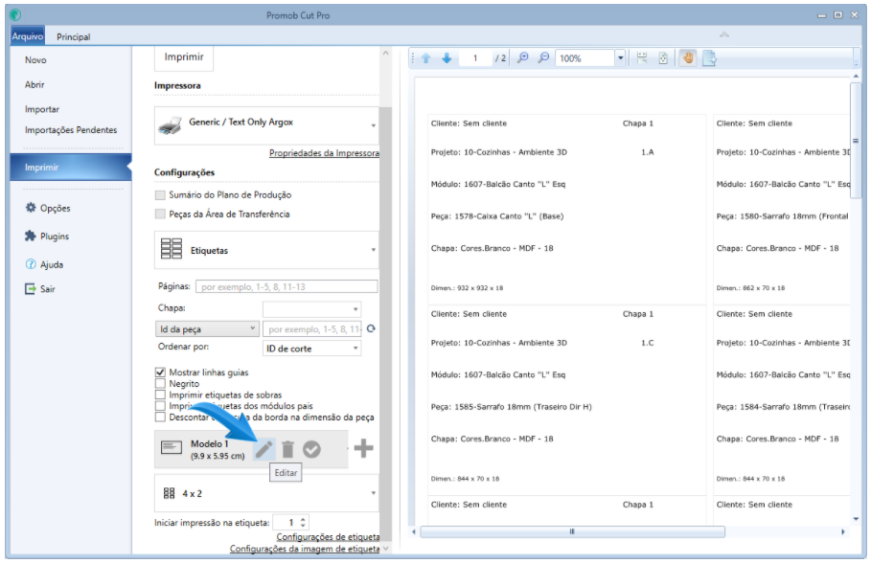This screenshot has height=564, width=871.
Task: Switch to the Principal tab
Action: (74, 36)
